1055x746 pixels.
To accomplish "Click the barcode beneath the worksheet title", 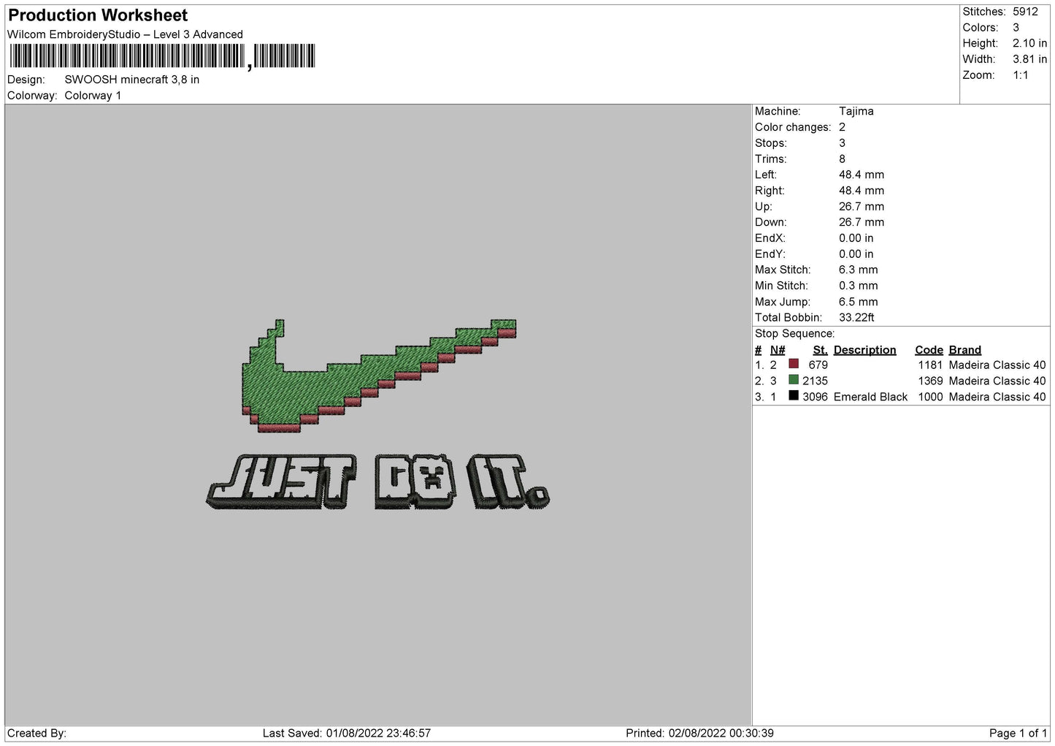I will click(162, 56).
